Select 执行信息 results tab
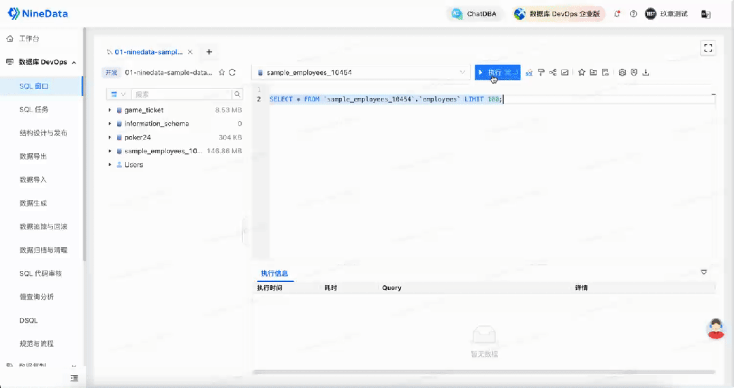734x388 pixels. point(274,274)
